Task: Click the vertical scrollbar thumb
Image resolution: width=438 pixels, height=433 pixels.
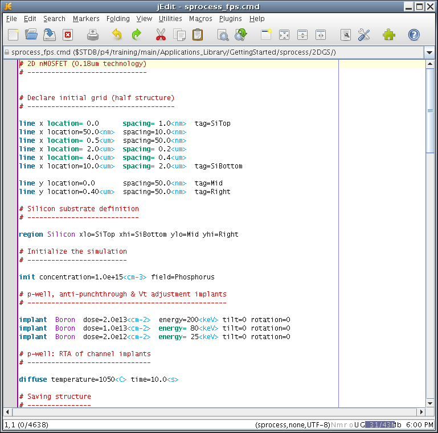Action: [430, 110]
